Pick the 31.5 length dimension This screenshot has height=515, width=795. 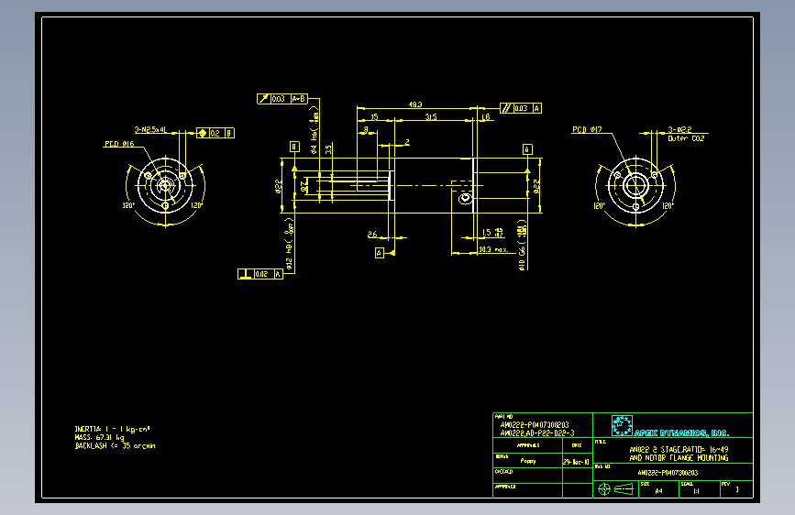(x=430, y=117)
